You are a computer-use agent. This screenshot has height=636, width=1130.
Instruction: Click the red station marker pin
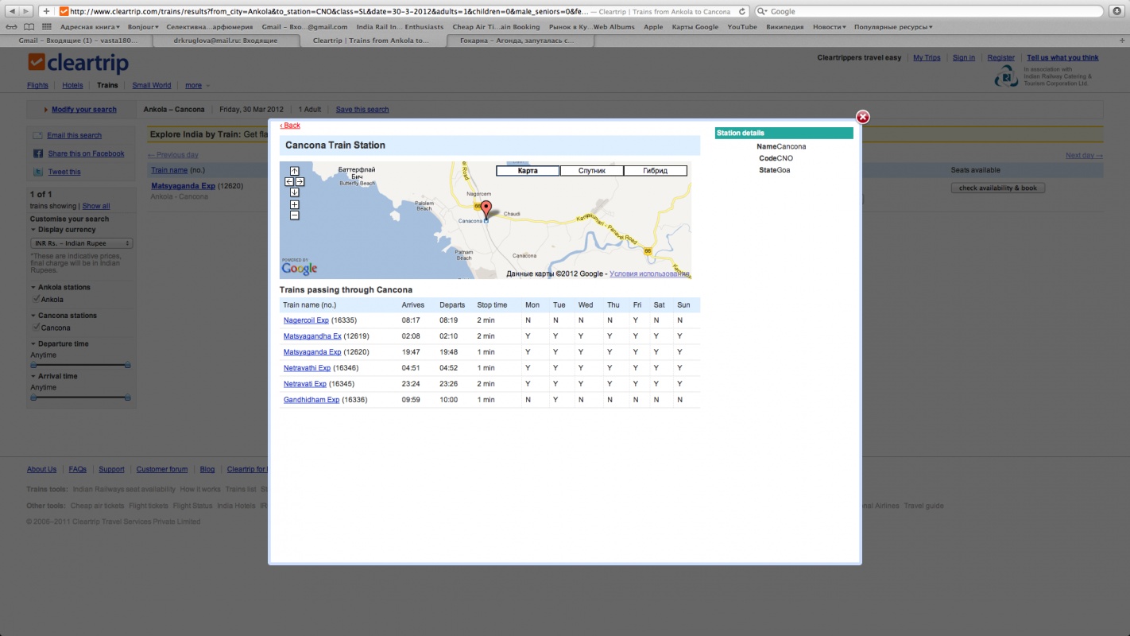click(486, 209)
